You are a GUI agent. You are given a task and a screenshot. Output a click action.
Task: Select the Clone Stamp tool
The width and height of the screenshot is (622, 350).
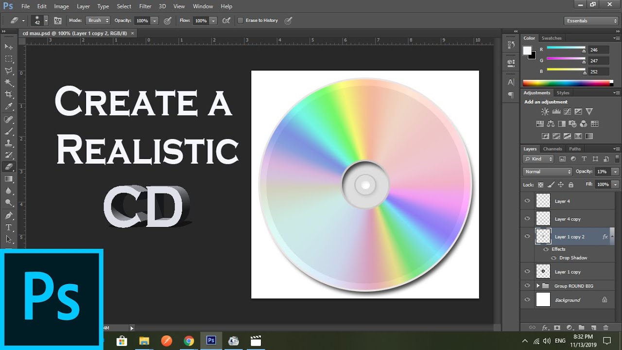coord(9,143)
